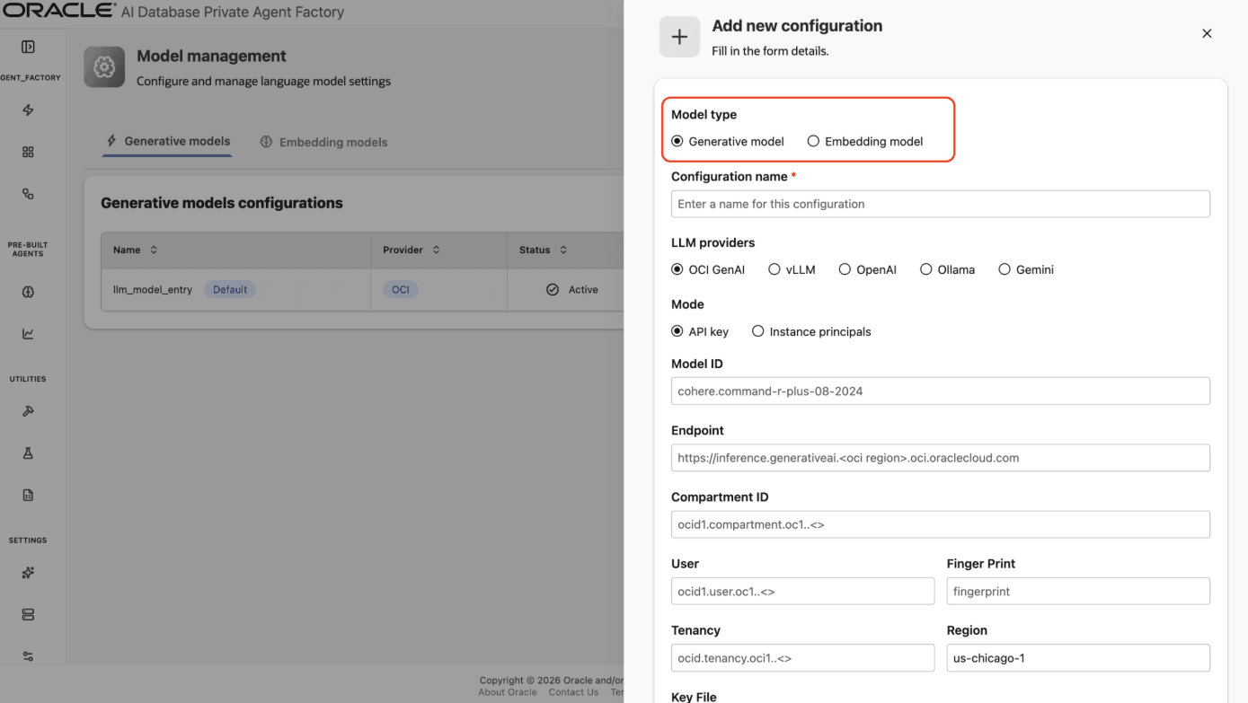1248x703 pixels.
Task: Open the hammer icon under Utilities
Action: (28, 411)
